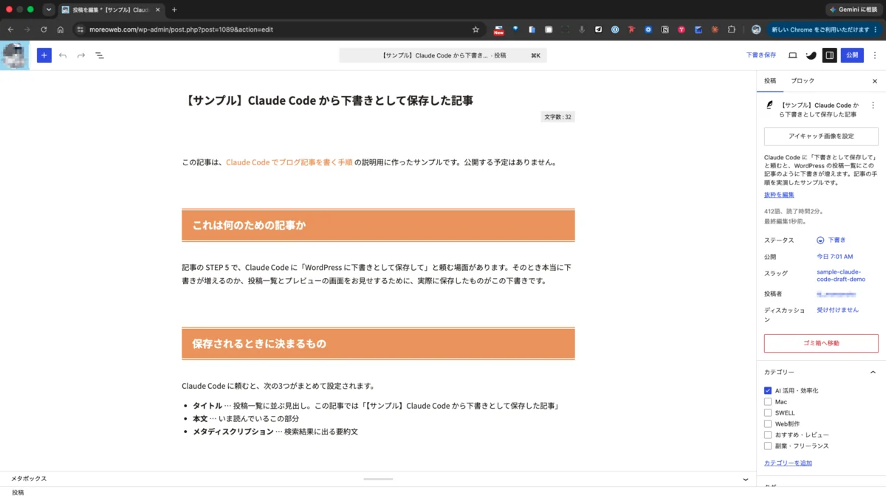Viewport: 886px width, 498px height.
Task: Click the 抜粋を編集 link
Action: click(x=779, y=195)
